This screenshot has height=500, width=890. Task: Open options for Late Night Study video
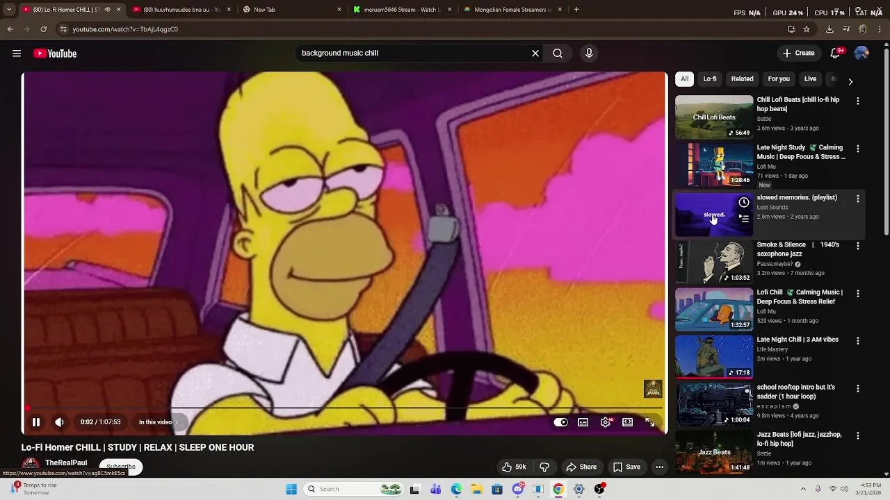click(x=858, y=149)
